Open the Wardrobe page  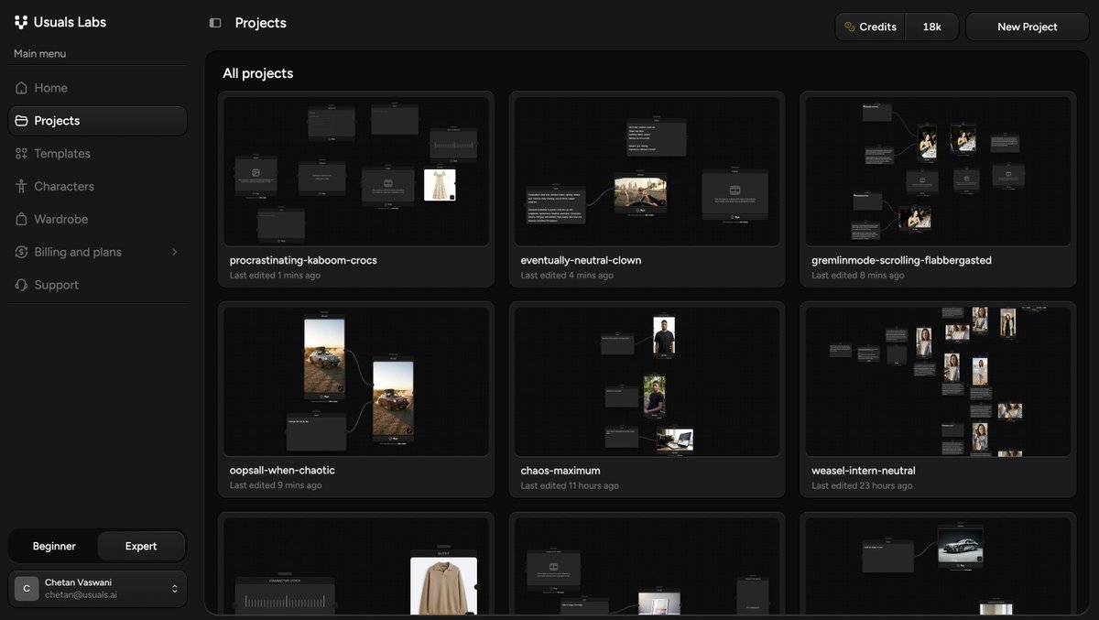[97, 219]
